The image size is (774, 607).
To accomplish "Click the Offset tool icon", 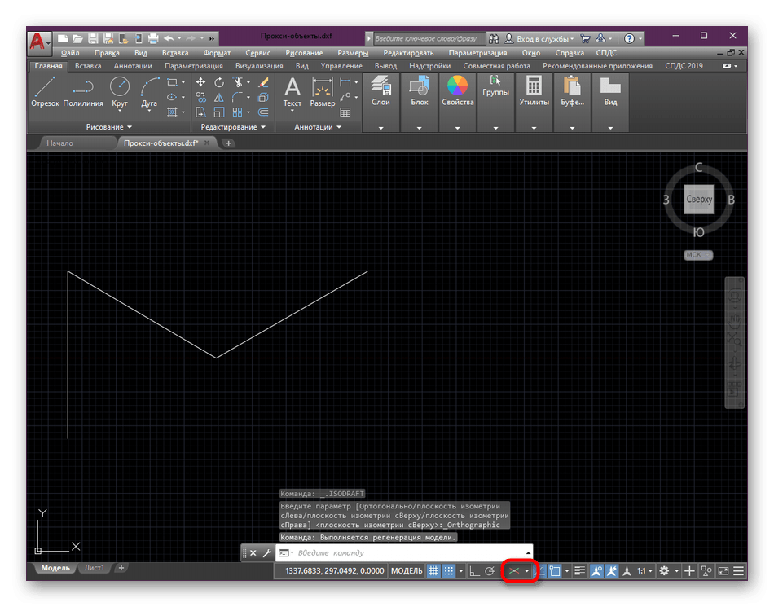I will click(263, 112).
